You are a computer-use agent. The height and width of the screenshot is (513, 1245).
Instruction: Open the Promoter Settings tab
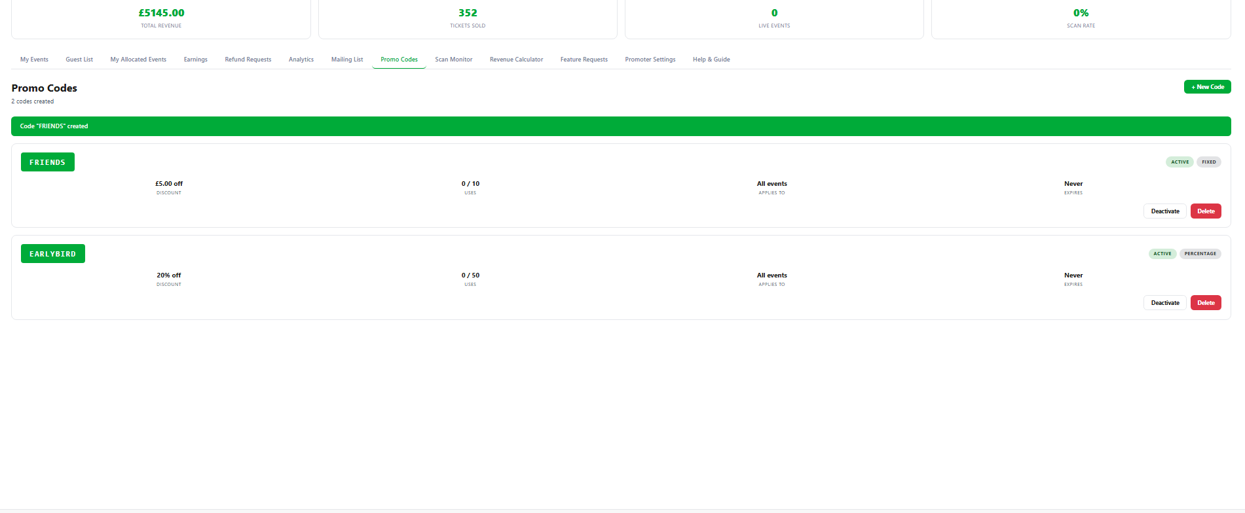(x=650, y=60)
